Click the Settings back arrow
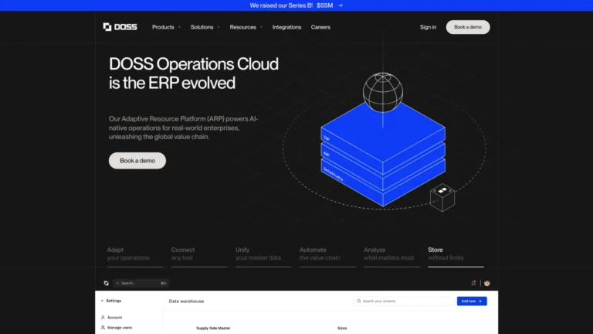Screen dimensions: 593x334 (102, 301)
